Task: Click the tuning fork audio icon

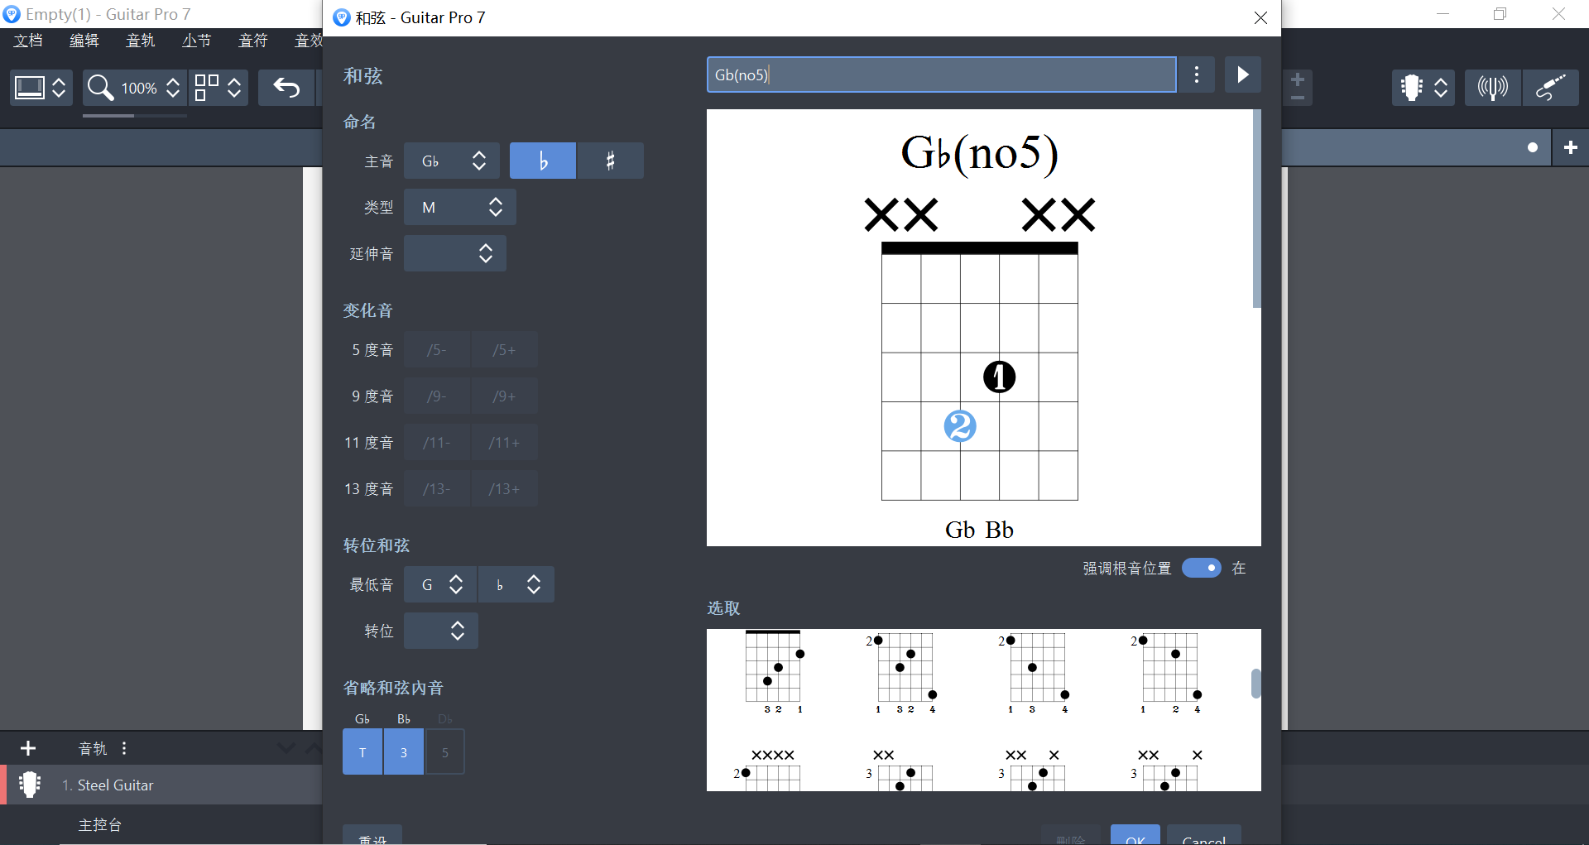Action: [x=1491, y=87]
